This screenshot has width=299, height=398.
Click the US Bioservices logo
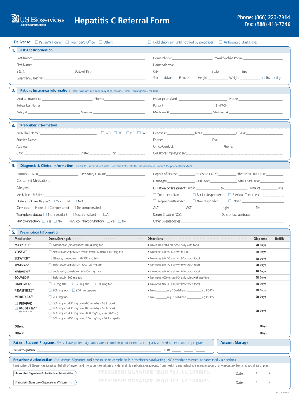(38, 20)
